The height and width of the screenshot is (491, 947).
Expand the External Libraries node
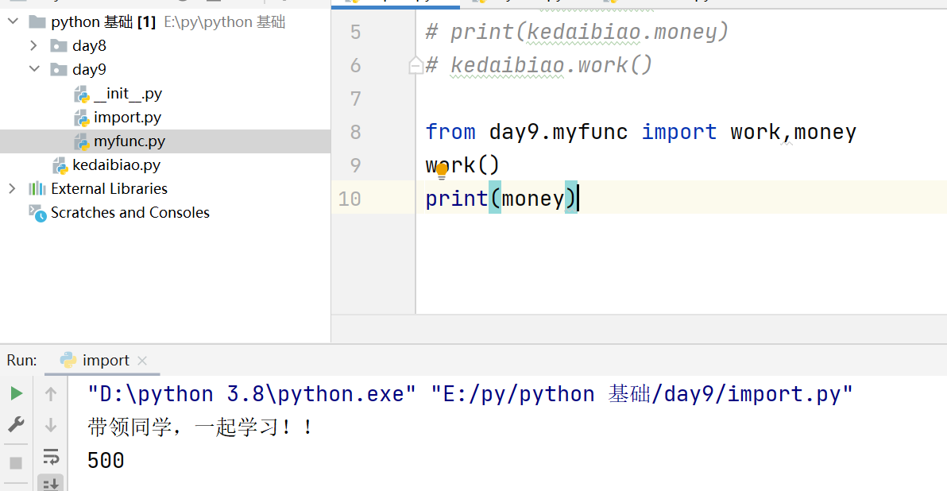pos(12,188)
